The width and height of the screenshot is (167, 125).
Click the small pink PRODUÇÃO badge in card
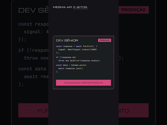[x=104, y=40]
